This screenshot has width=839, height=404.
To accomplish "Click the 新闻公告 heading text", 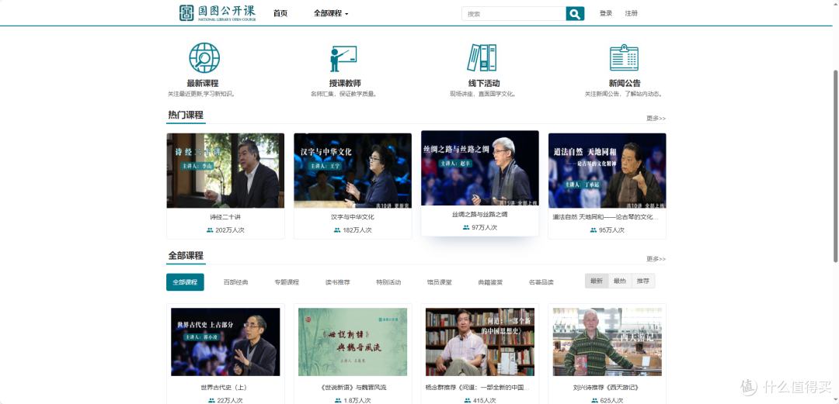I will (x=625, y=84).
